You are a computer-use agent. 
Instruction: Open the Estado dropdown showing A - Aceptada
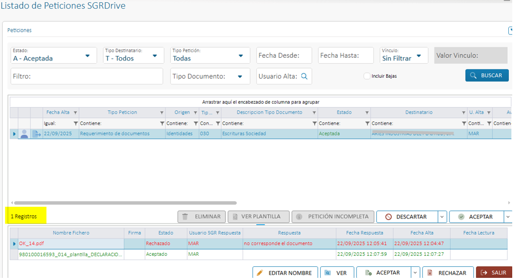(x=87, y=56)
